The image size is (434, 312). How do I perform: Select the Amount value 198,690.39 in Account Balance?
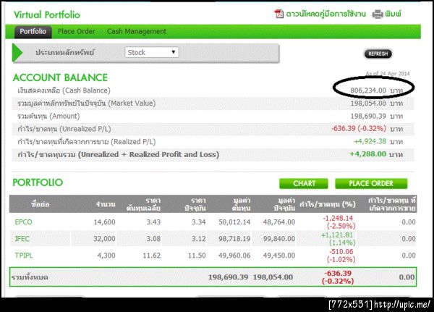[x=368, y=116]
